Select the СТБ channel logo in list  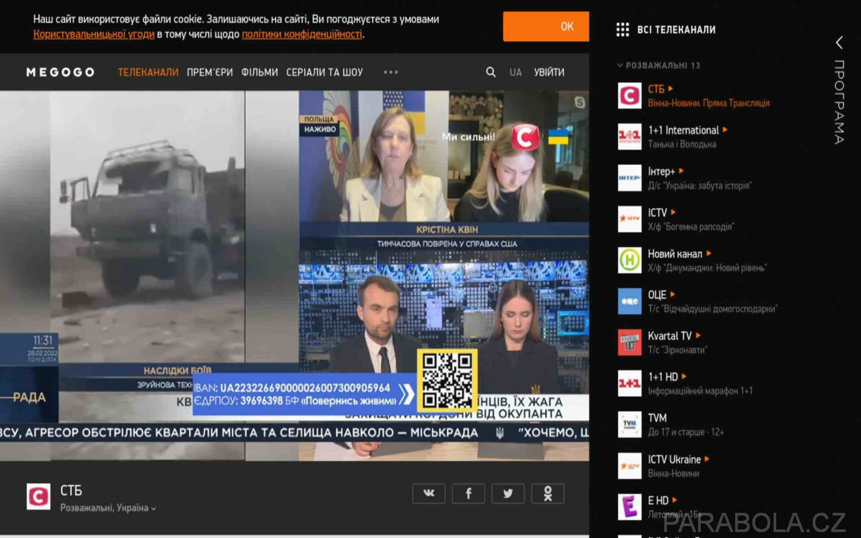coord(630,95)
